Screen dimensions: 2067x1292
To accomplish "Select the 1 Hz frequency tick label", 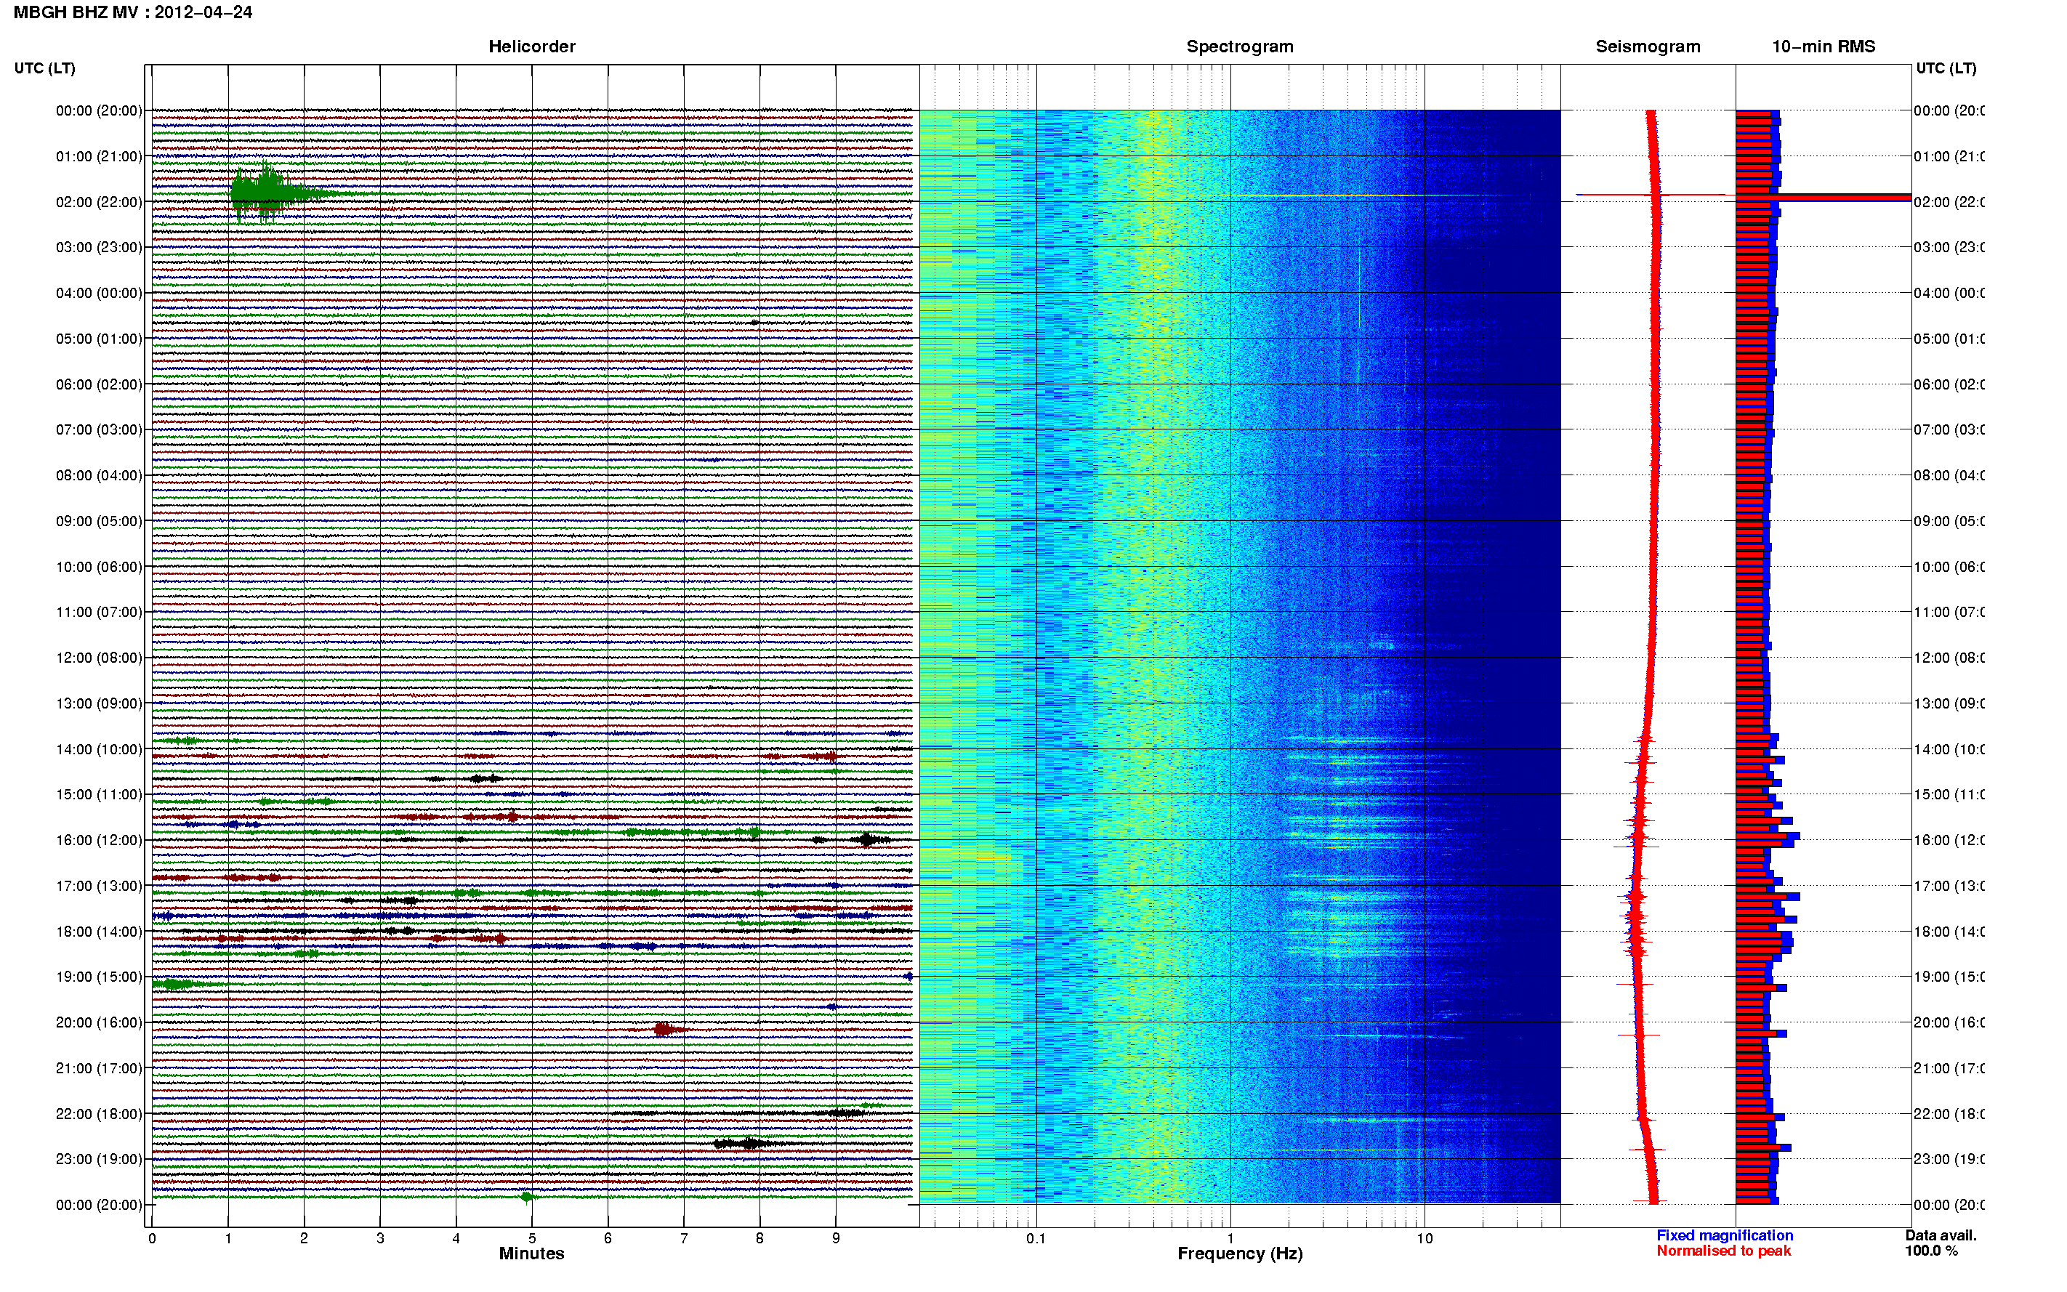I will 1230,1238.
